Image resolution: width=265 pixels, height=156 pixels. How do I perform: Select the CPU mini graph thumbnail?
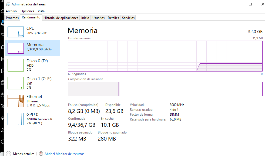click(16, 32)
